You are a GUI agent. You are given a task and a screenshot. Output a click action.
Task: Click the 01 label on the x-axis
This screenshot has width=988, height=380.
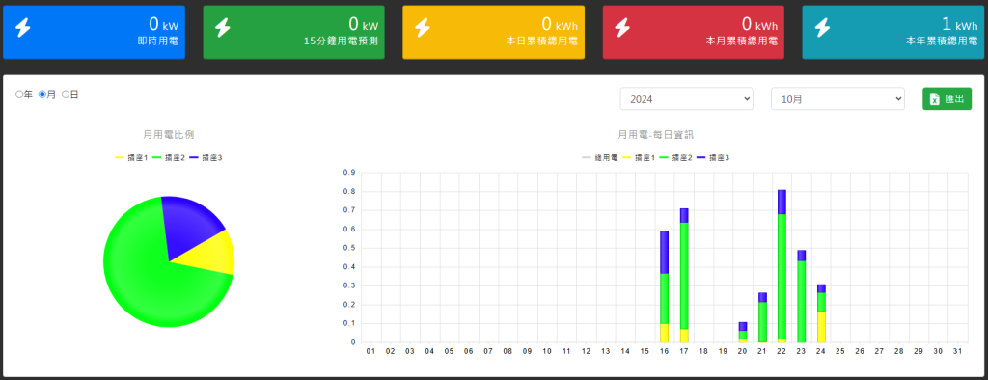coord(370,351)
